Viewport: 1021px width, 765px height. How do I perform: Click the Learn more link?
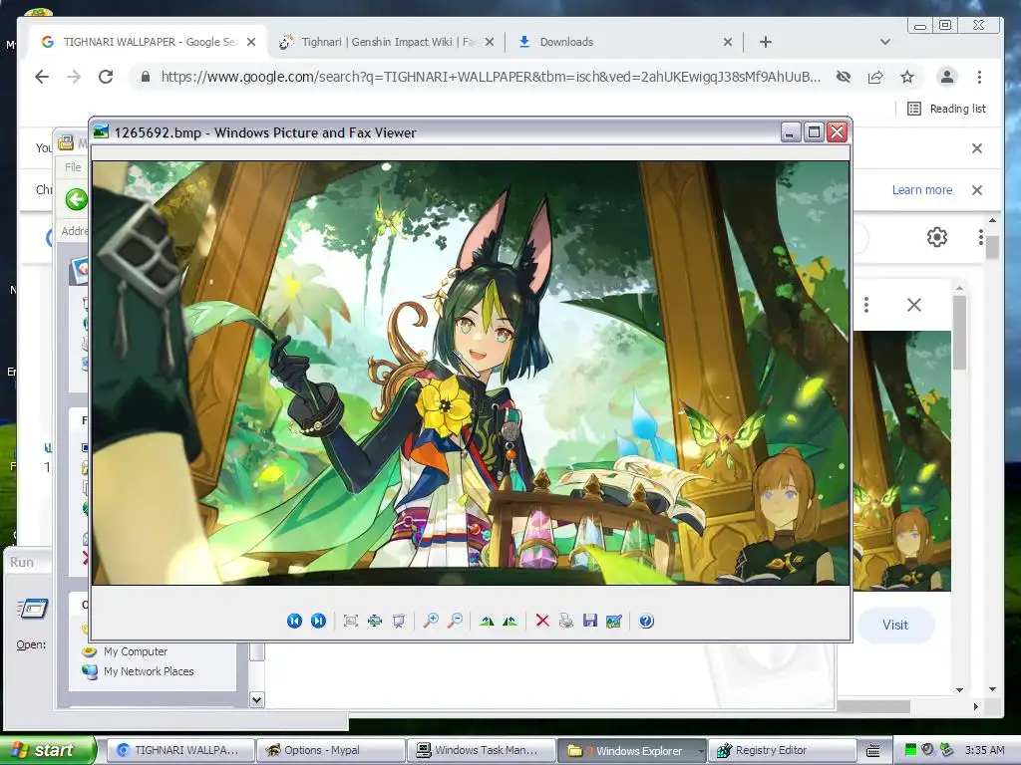922,190
